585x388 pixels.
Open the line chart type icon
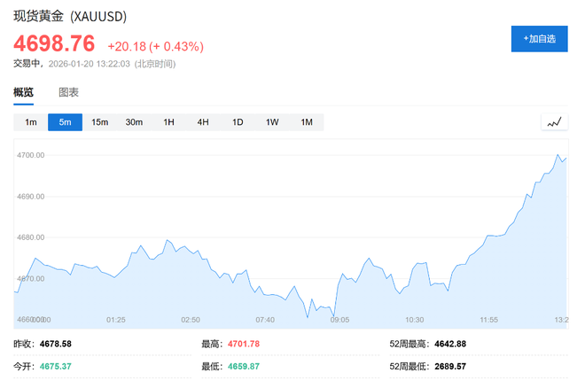[x=554, y=122]
